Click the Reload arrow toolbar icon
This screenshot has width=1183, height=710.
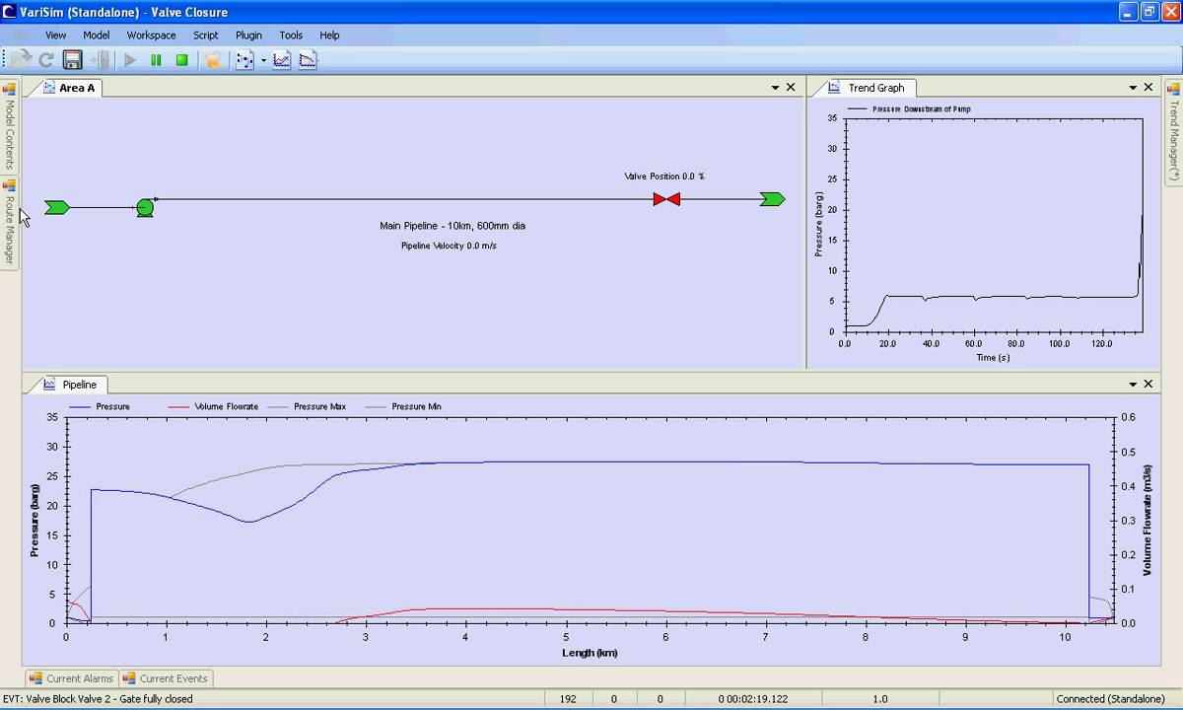[45, 60]
